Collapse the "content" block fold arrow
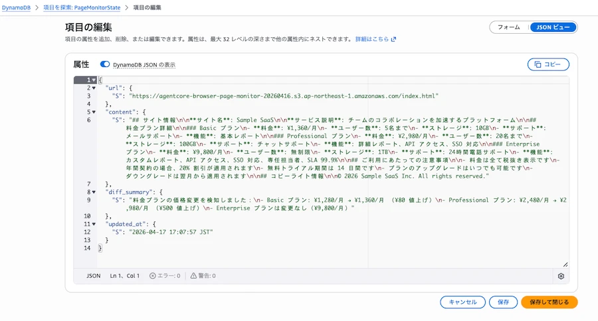The image size is (598, 321). 94,112
